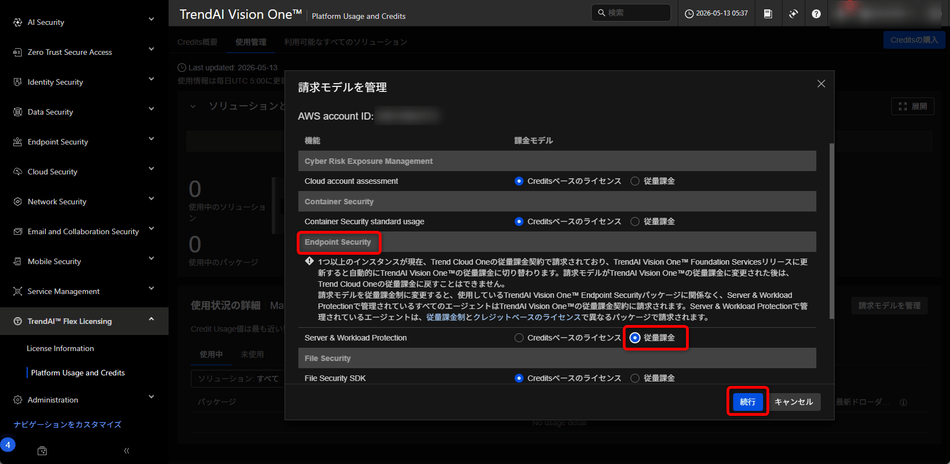Screen dimensions: 950x464
Task: Select Credits license for Cloud account assessment
Action: tap(519, 181)
